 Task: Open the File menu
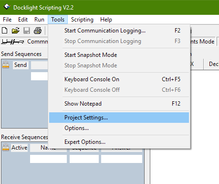7,20
